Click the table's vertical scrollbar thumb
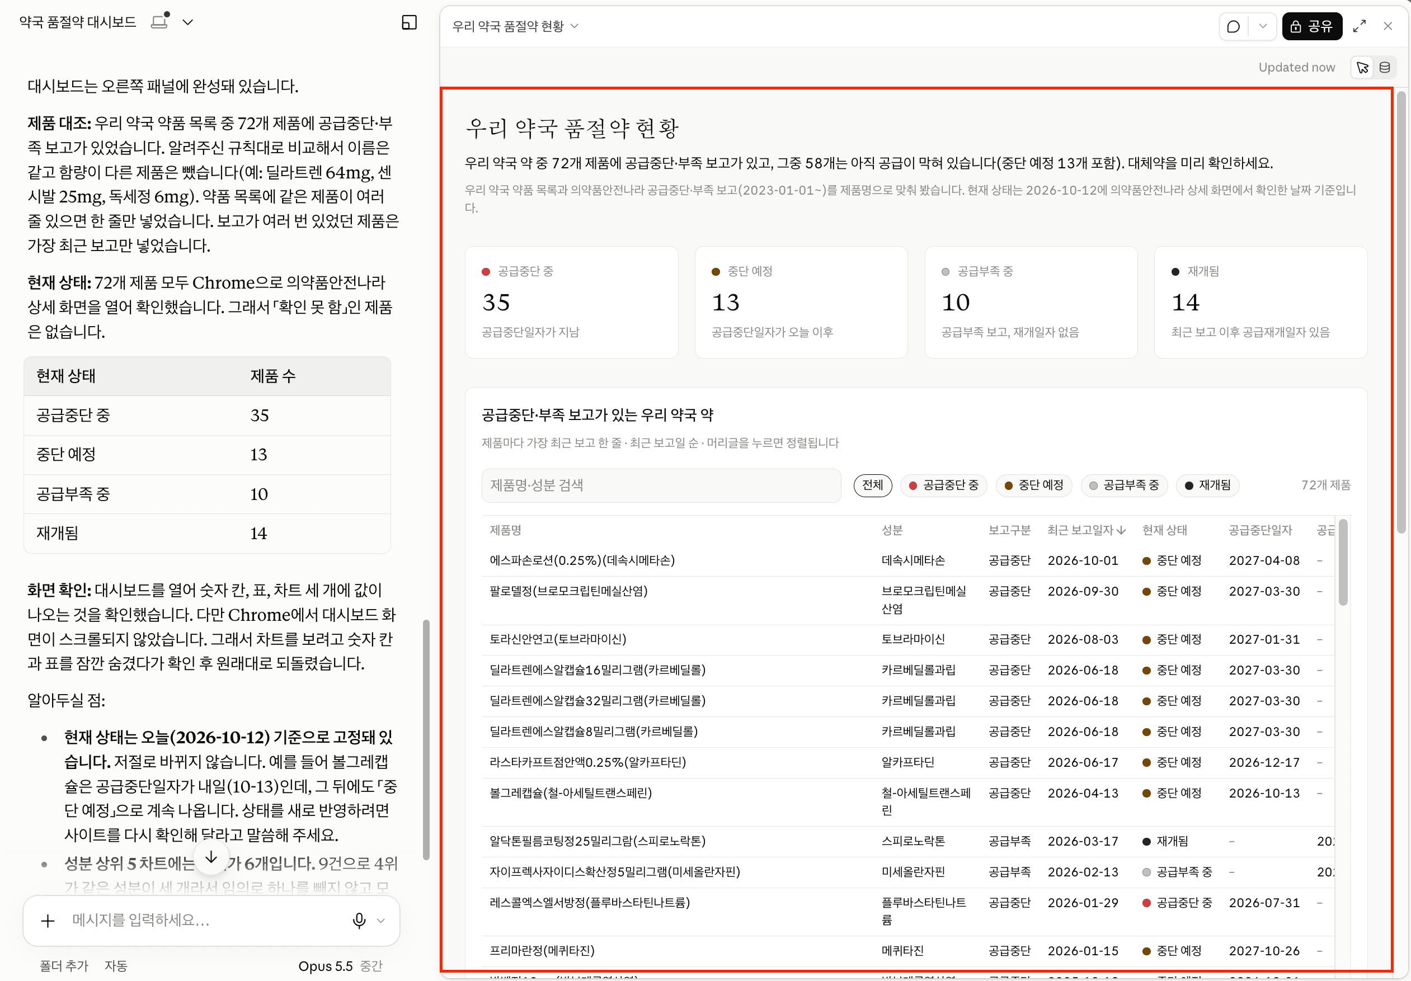This screenshot has height=981, width=1411. 1343,562
